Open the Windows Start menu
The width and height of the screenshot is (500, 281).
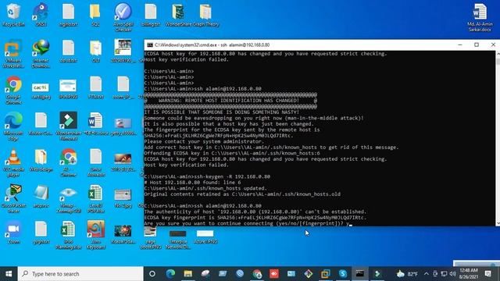[x=9, y=274]
